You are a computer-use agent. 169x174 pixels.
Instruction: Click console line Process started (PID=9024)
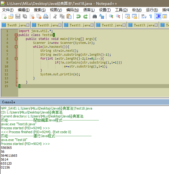25,144
